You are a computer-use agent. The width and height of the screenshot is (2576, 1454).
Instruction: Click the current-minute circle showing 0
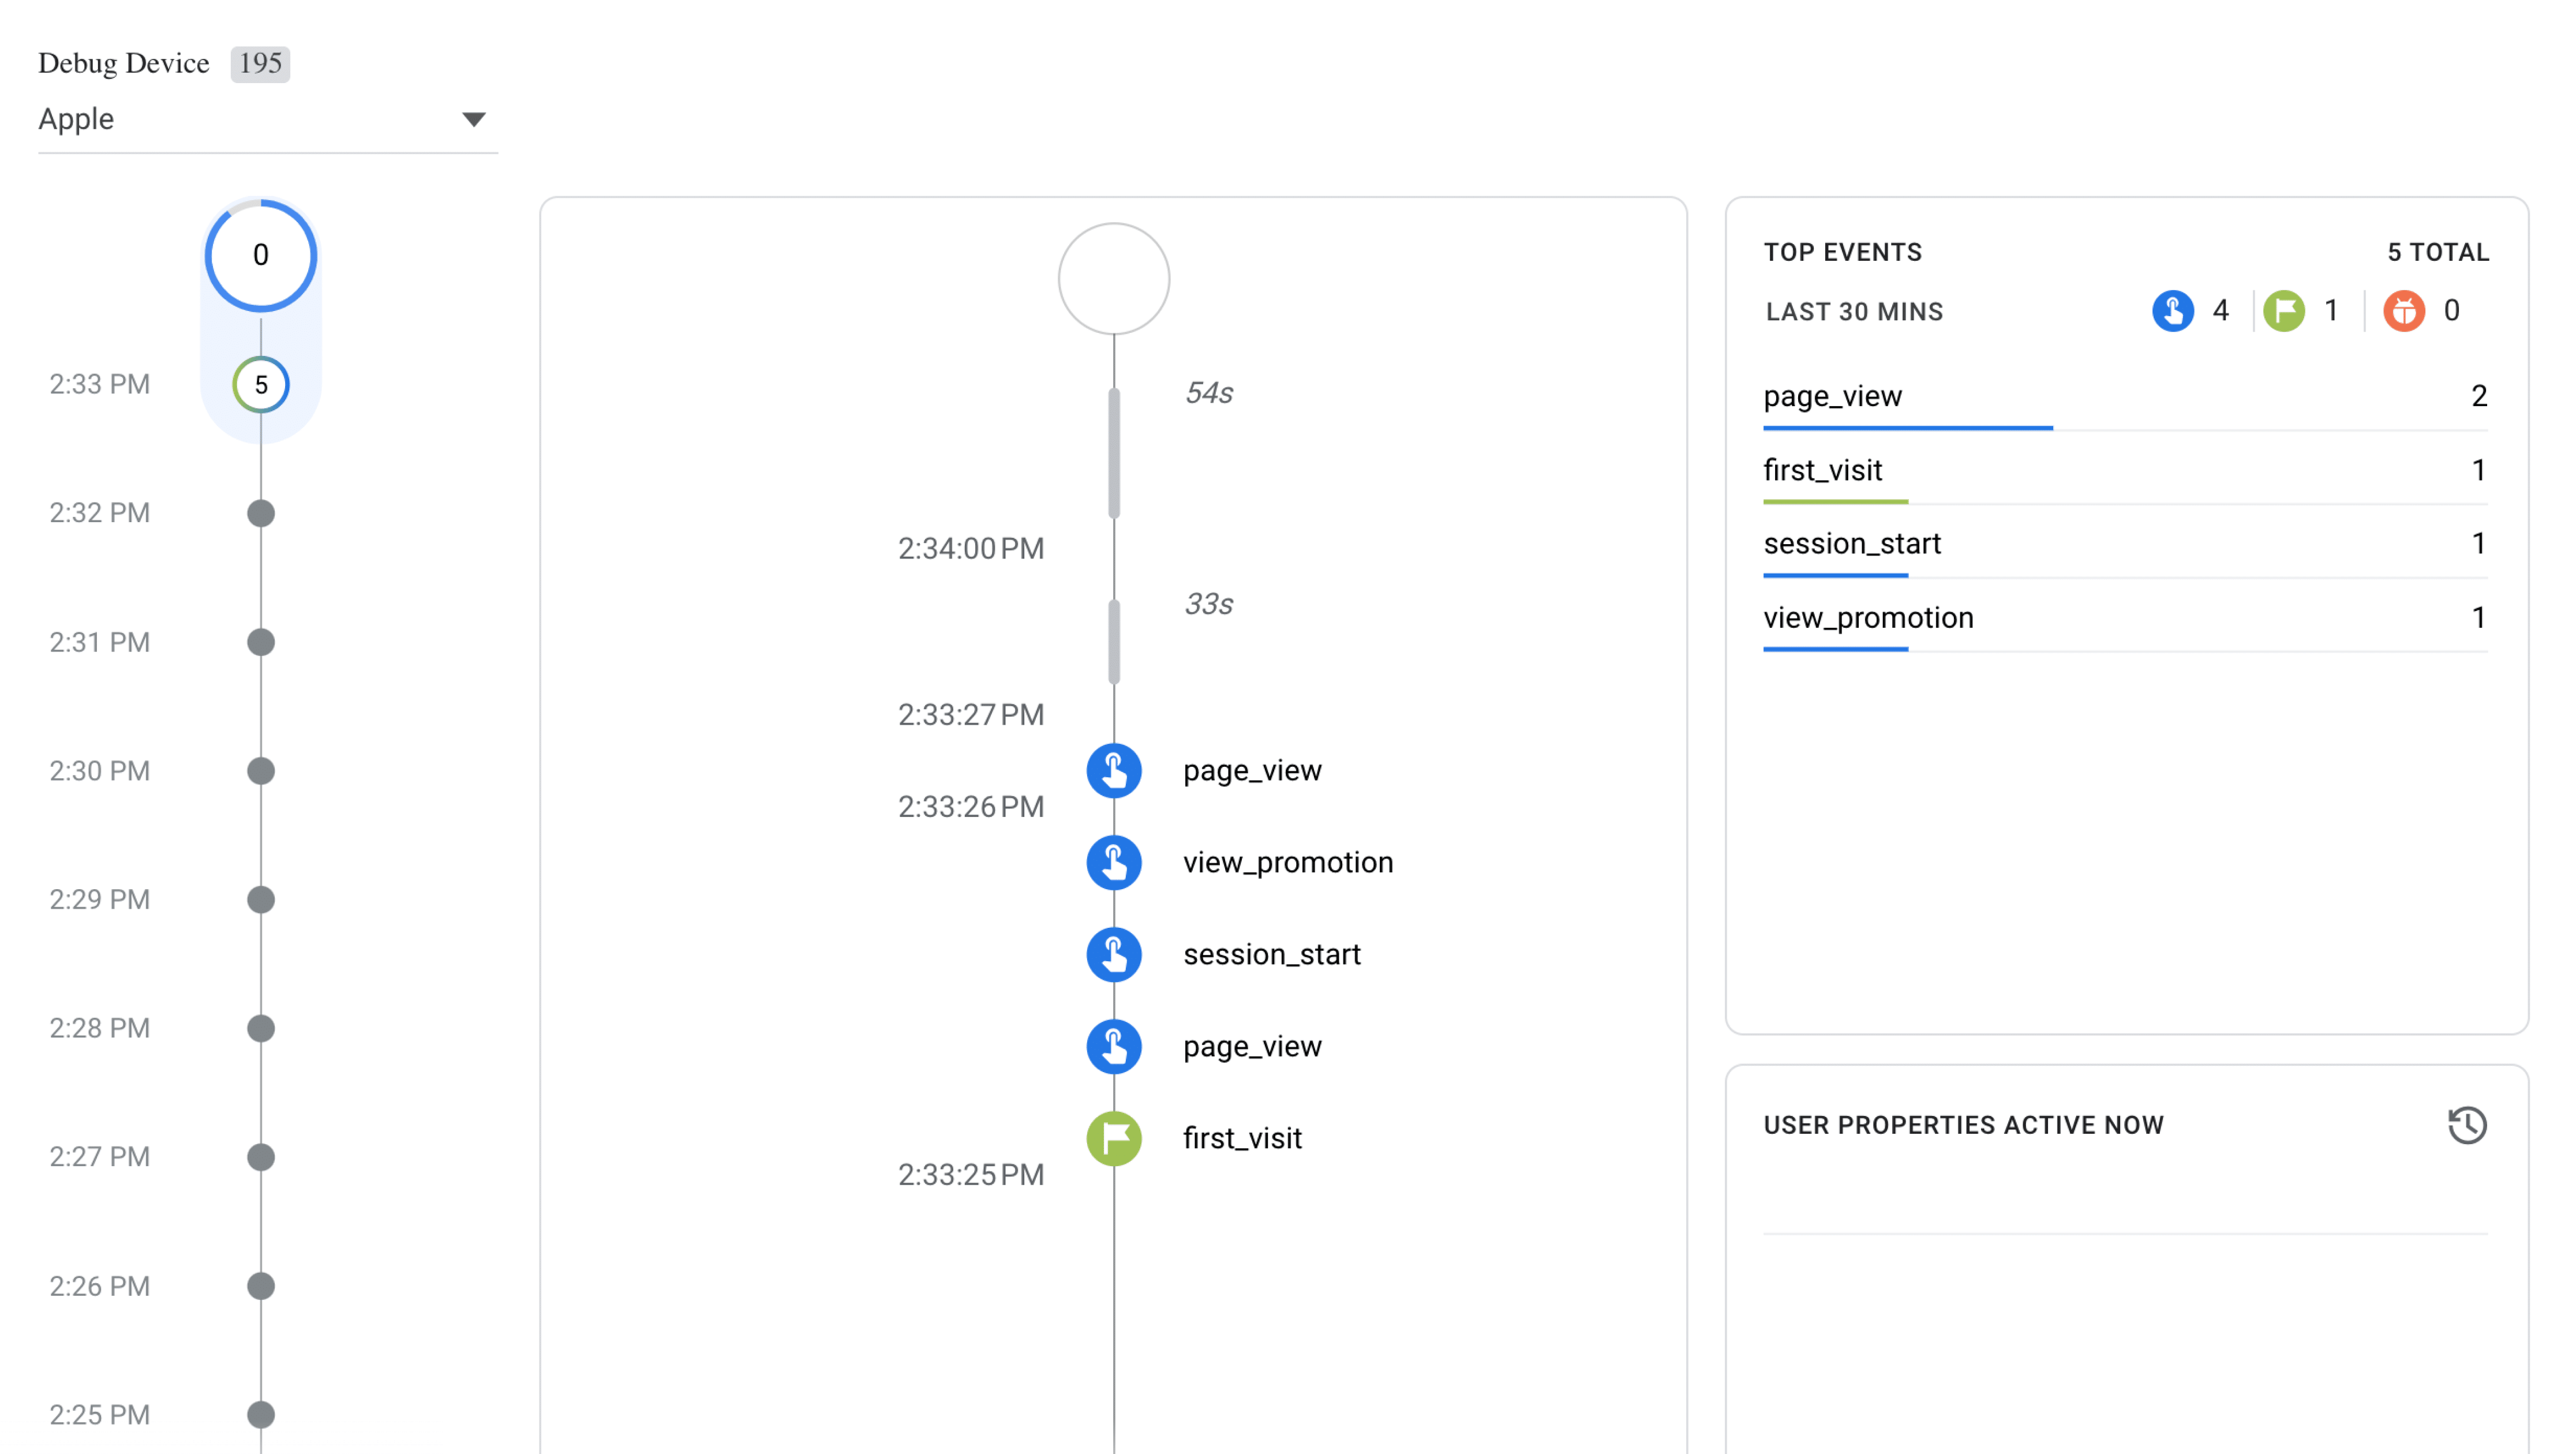point(261,256)
